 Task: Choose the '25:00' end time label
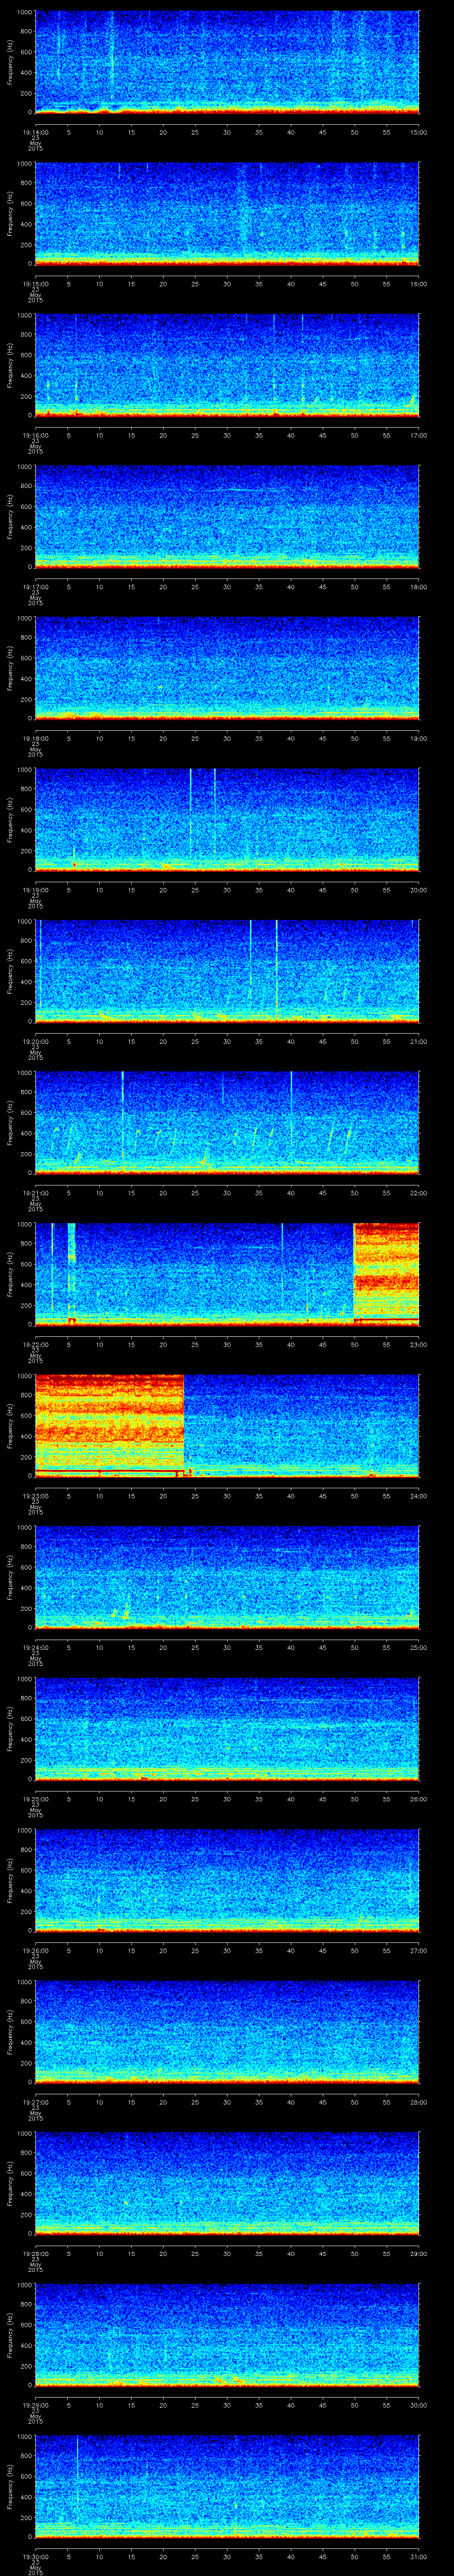(419, 1647)
